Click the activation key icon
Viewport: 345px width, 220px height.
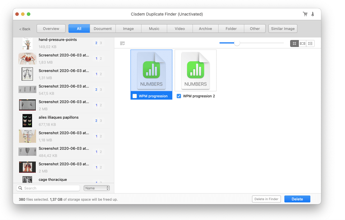(312, 14)
